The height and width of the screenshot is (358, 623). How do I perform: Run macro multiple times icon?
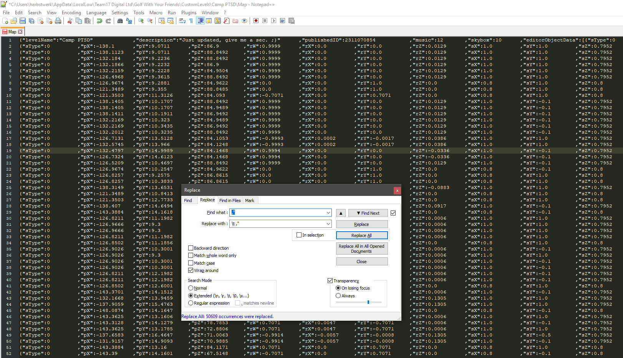(x=283, y=21)
